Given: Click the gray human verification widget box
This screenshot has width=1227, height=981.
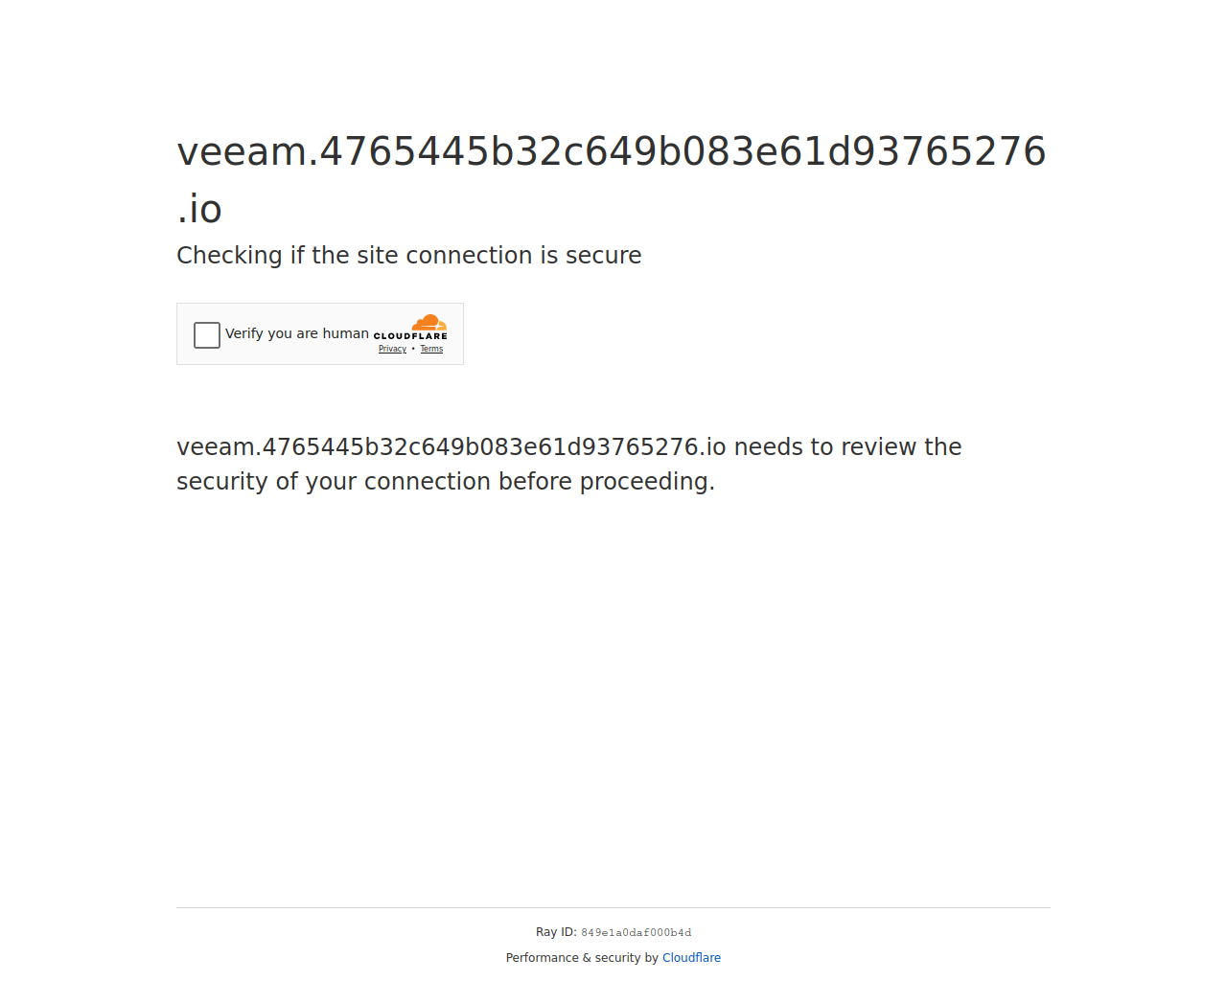Looking at the screenshot, I should click(x=320, y=334).
